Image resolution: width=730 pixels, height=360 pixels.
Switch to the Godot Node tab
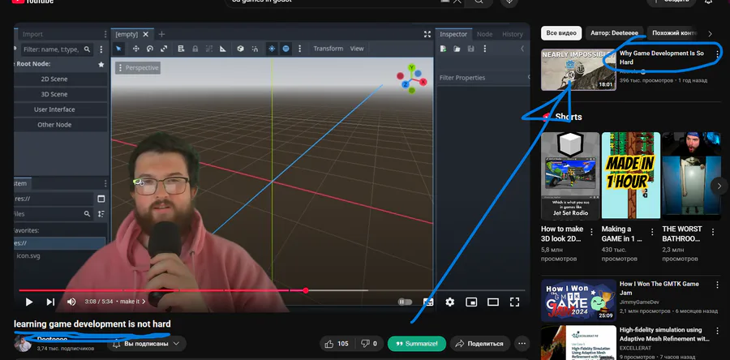point(485,34)
